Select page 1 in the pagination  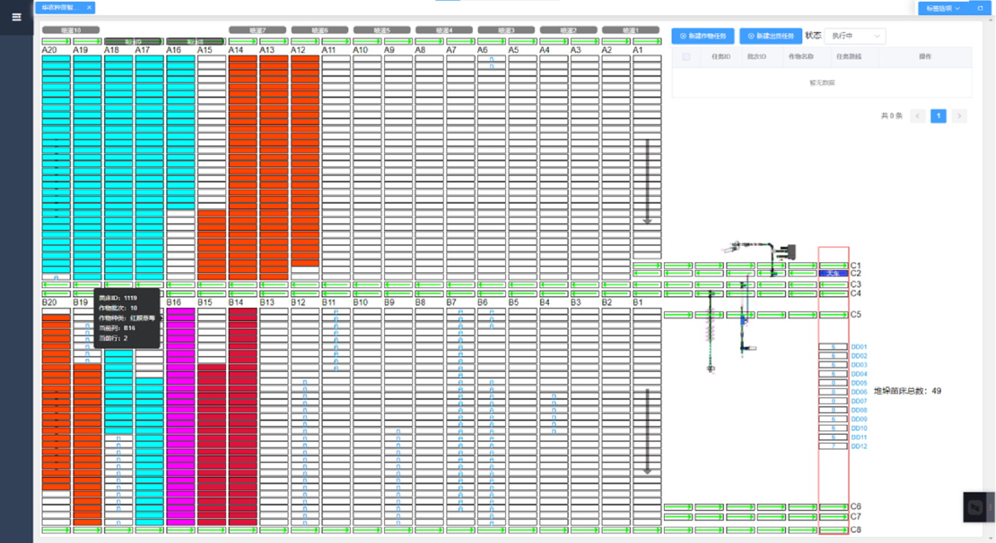(938, 116)
